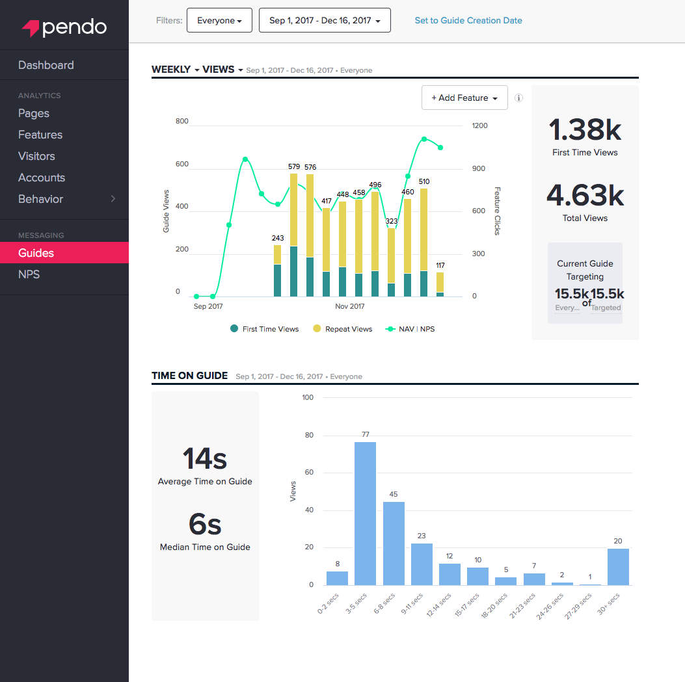
Task: Navigate to Visitors
Action: pyautogui.click(x=36, y=156)
